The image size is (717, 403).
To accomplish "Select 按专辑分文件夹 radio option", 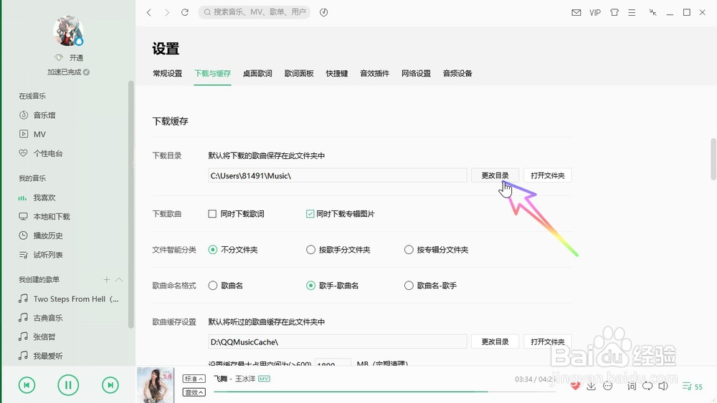I will [x=409, y=250].
